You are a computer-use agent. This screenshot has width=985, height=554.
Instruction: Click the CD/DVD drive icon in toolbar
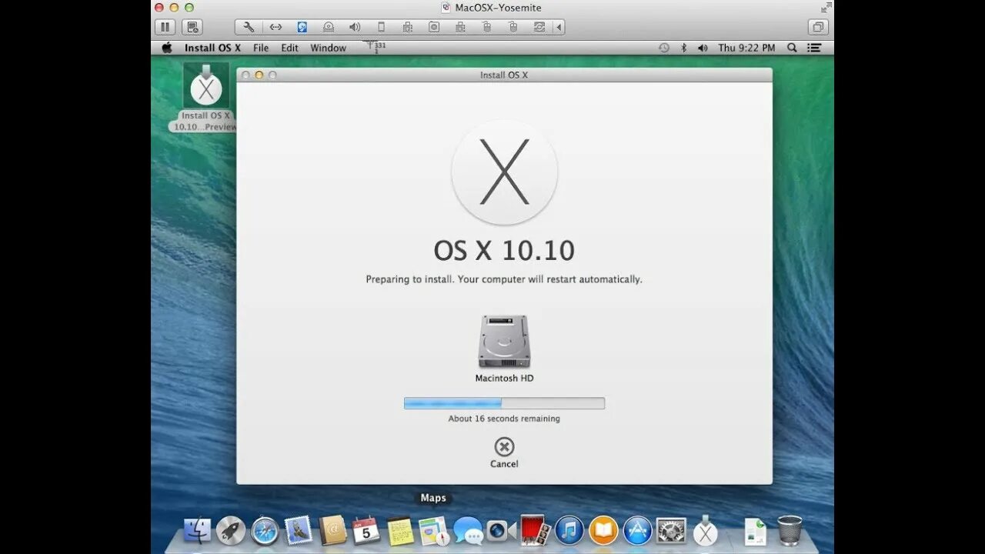(329, 27)
